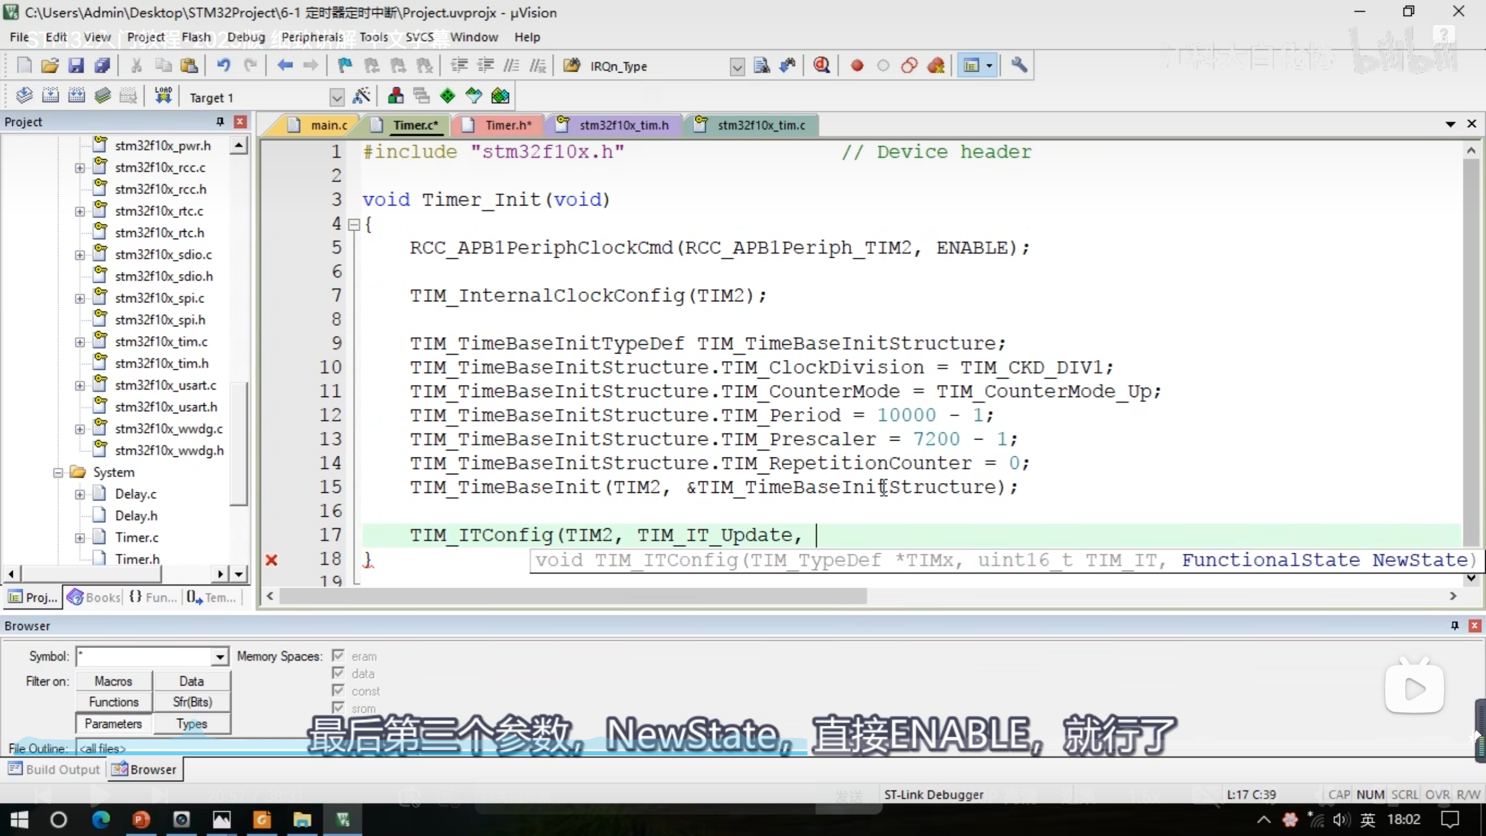This screenshot has height=836, width=1486.
Task: Open the Configuration wrench icon
Action: pos(1019,66)
